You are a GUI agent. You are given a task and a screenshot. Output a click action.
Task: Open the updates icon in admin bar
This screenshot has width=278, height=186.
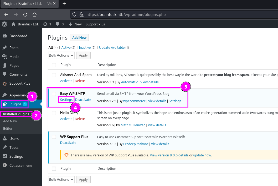pos(45,24)
